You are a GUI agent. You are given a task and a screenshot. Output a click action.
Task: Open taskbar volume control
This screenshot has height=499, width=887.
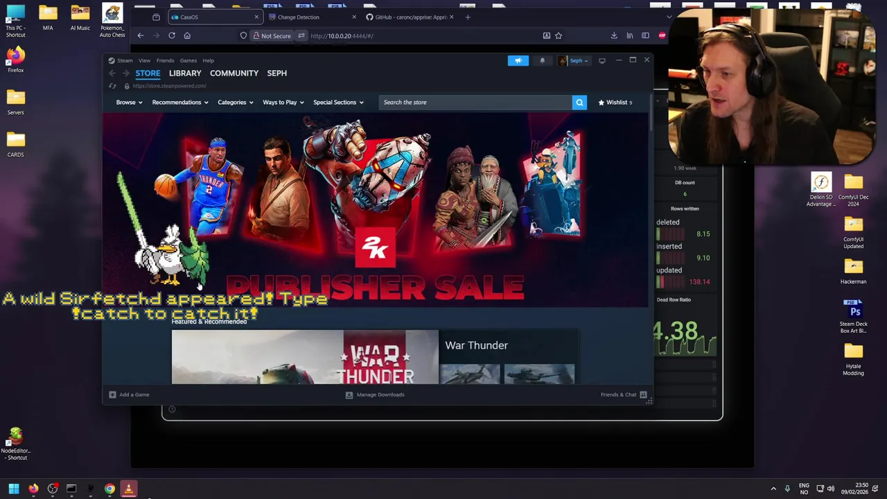coord(830,489)
